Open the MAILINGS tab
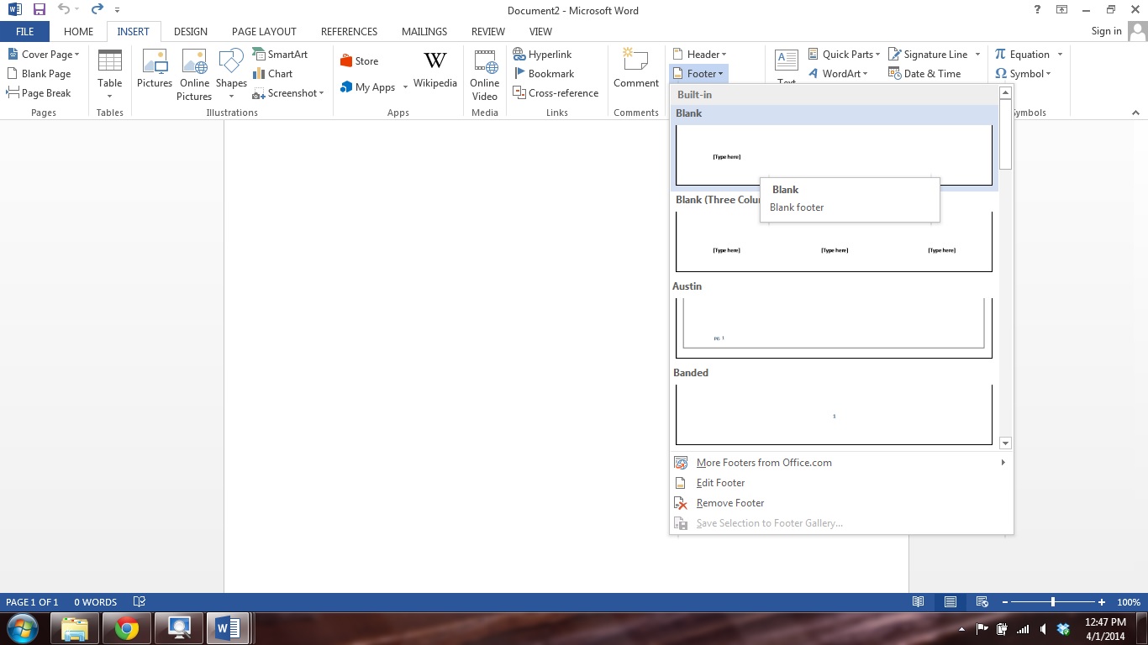Viewport: 1148px width, 645px height. pyautogui.click(x=424, y=32)
